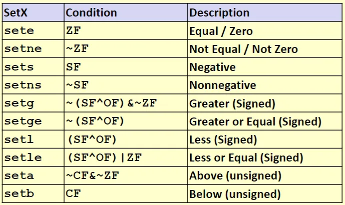Click the Nonnegative description cell
Image resolution: width=345 pixels, height=205 pixels.
(x=222, y=85)
